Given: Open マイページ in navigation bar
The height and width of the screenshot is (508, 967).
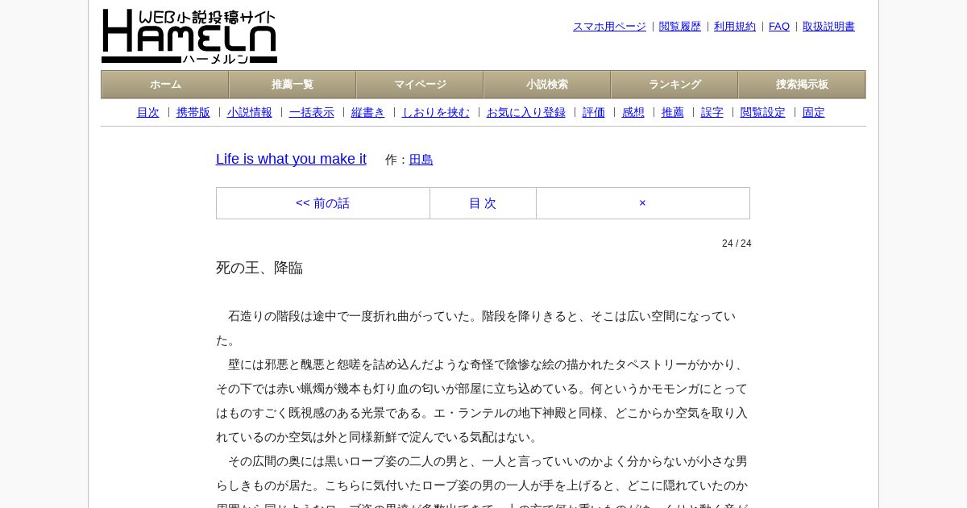Looking at the screenshot, I should tap(420, 85).
